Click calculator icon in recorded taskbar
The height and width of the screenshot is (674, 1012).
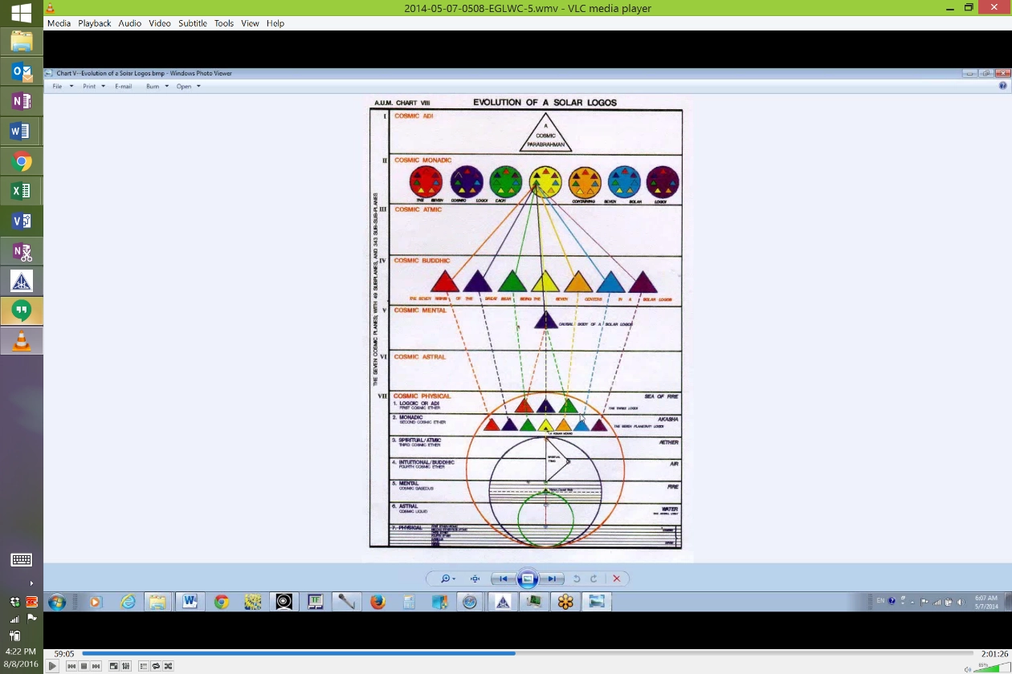coord(409,601)
